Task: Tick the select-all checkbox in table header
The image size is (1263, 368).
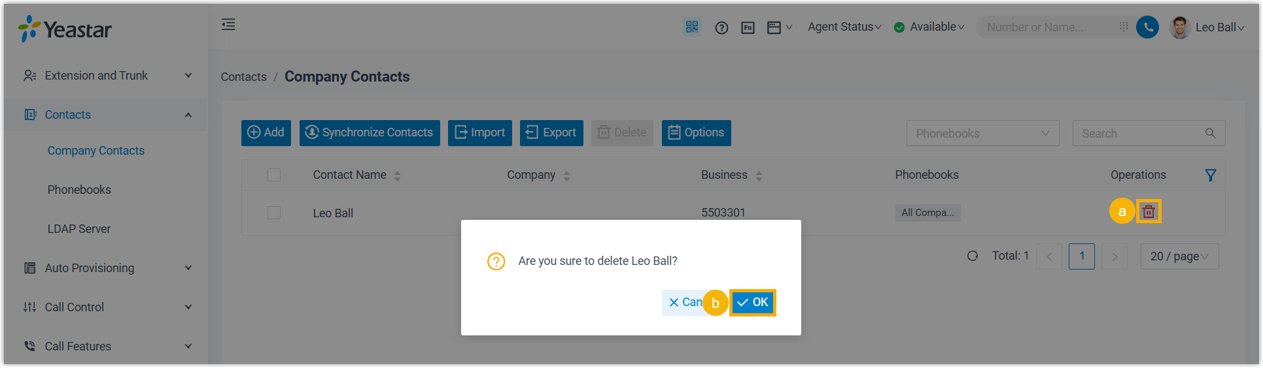Action: [x=274, y=175]
